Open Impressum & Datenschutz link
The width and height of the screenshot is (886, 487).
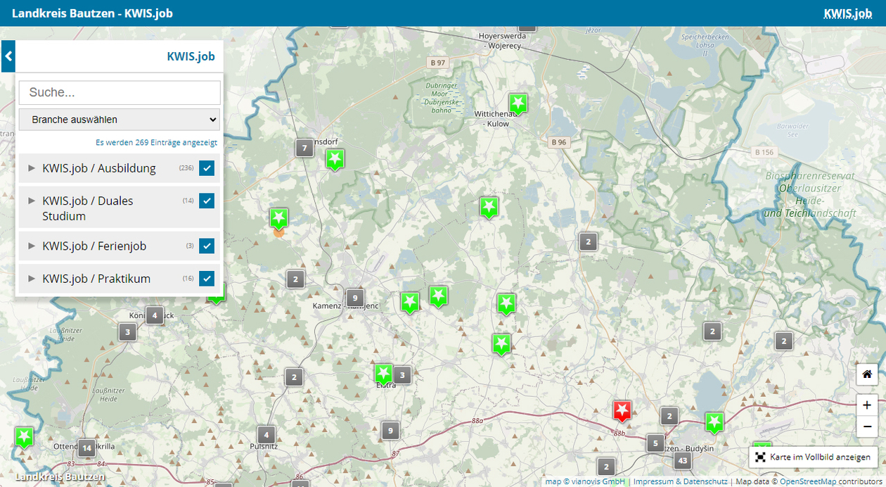click(680, 481)
